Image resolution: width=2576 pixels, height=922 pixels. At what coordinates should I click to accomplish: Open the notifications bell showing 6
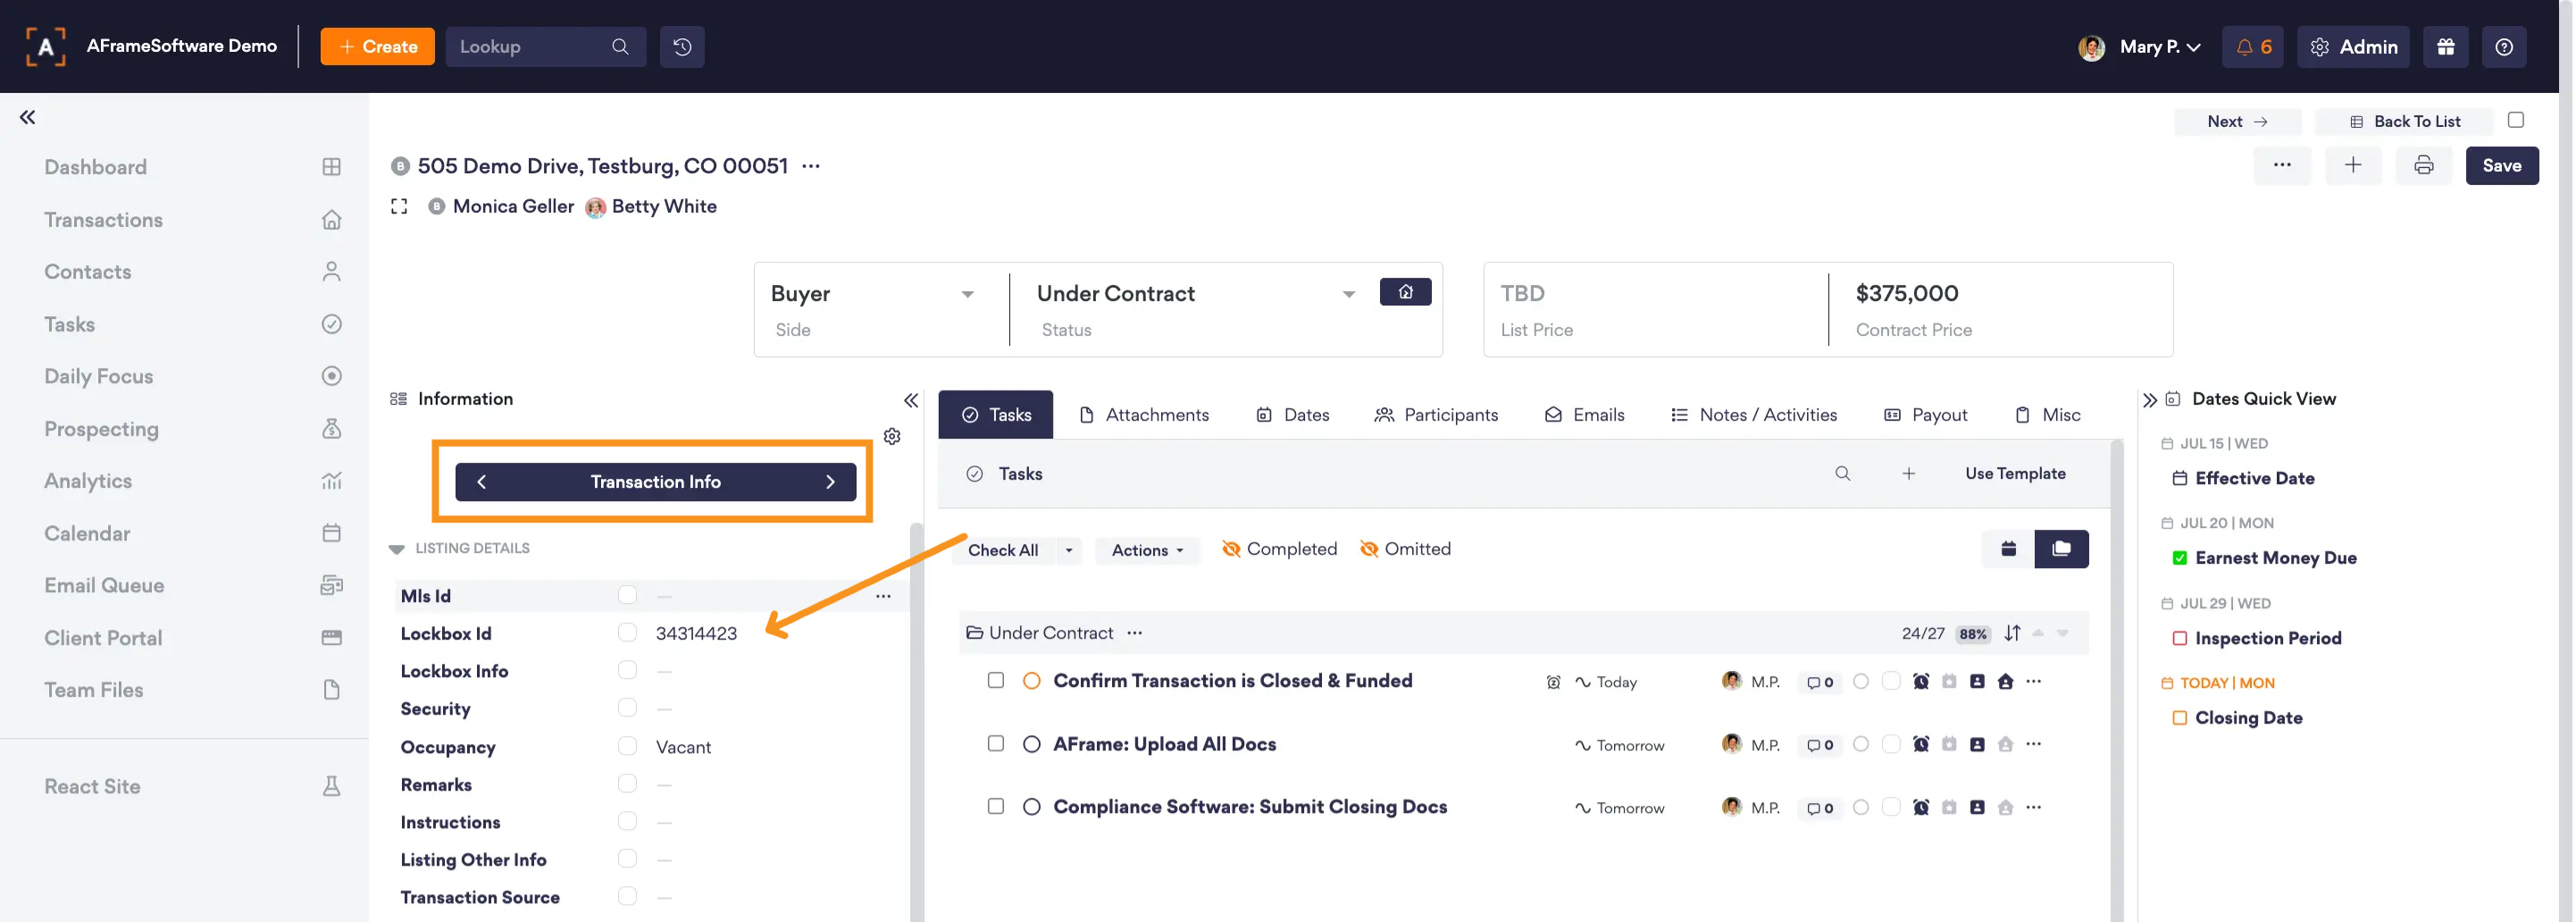tap(2253, 47)
